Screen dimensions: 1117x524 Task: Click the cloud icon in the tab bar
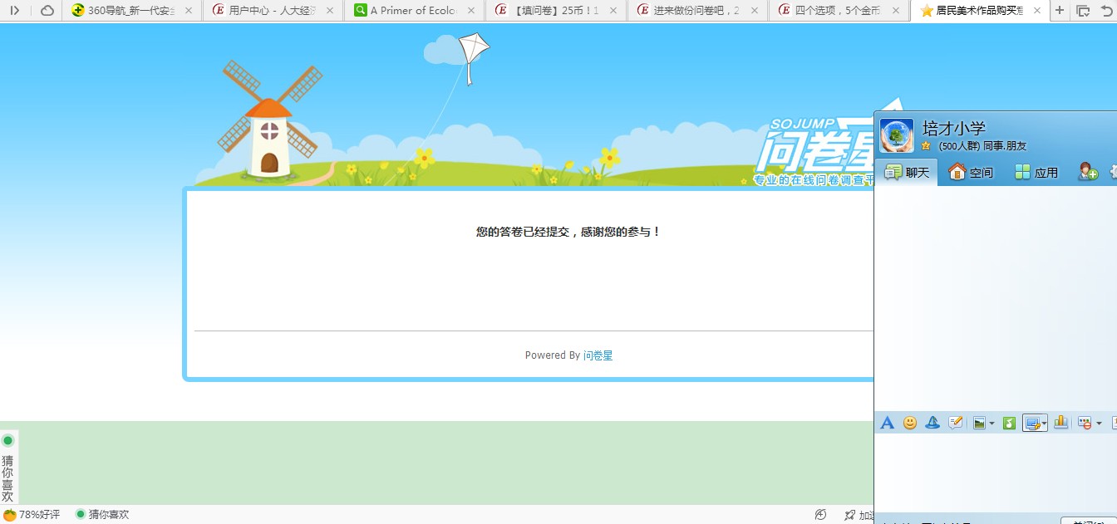tap(47, 11)
